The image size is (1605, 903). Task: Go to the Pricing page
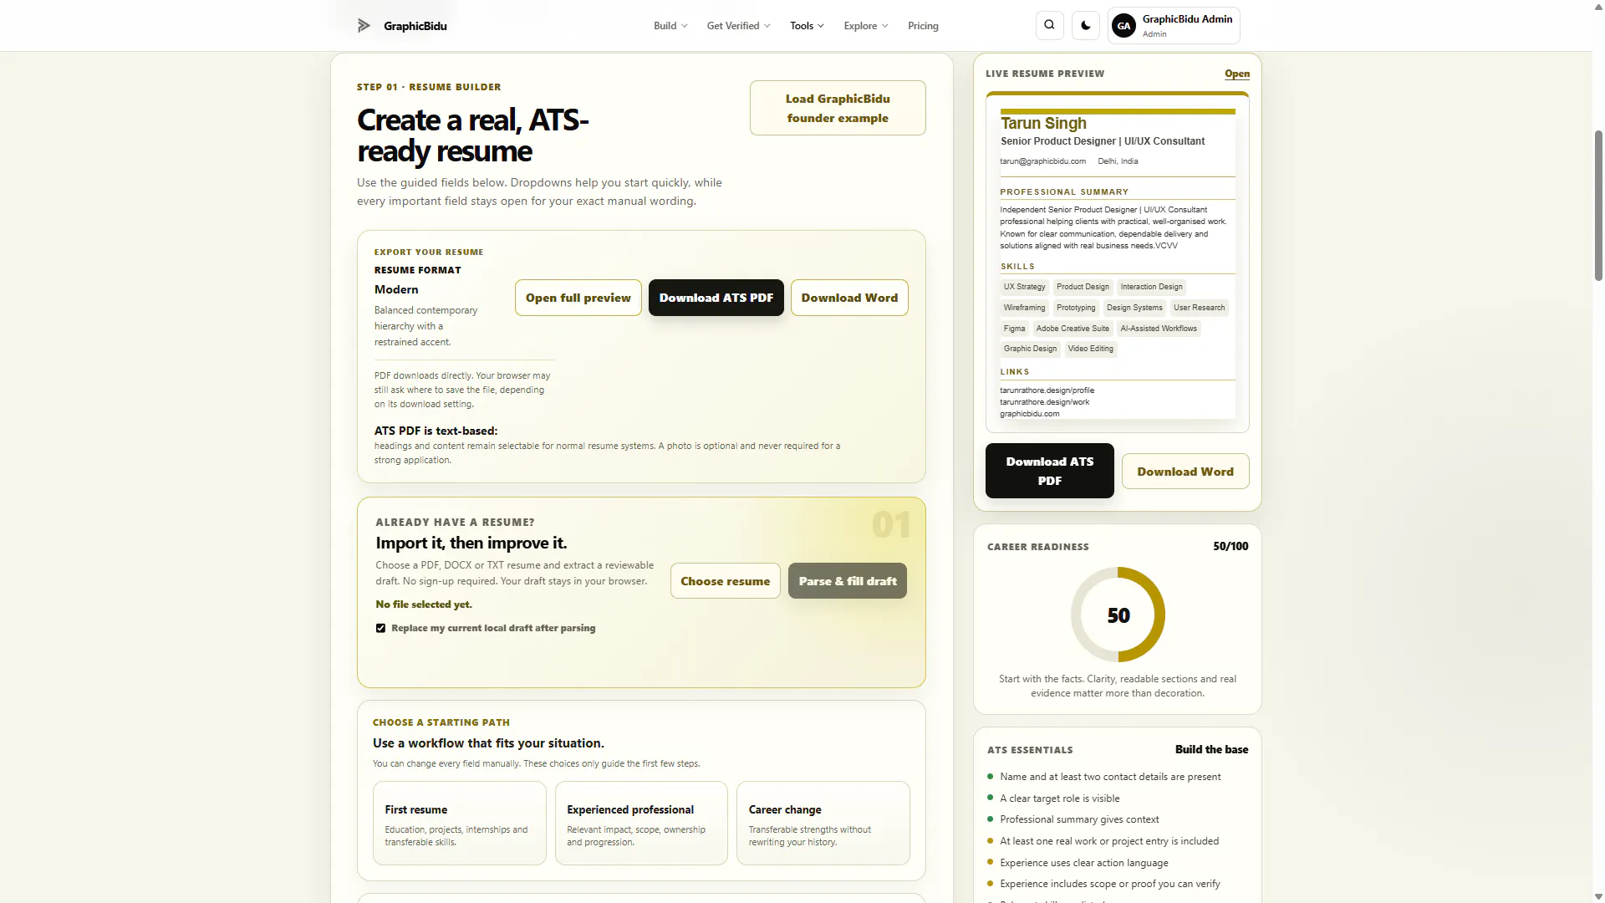[x=923, y=26]
